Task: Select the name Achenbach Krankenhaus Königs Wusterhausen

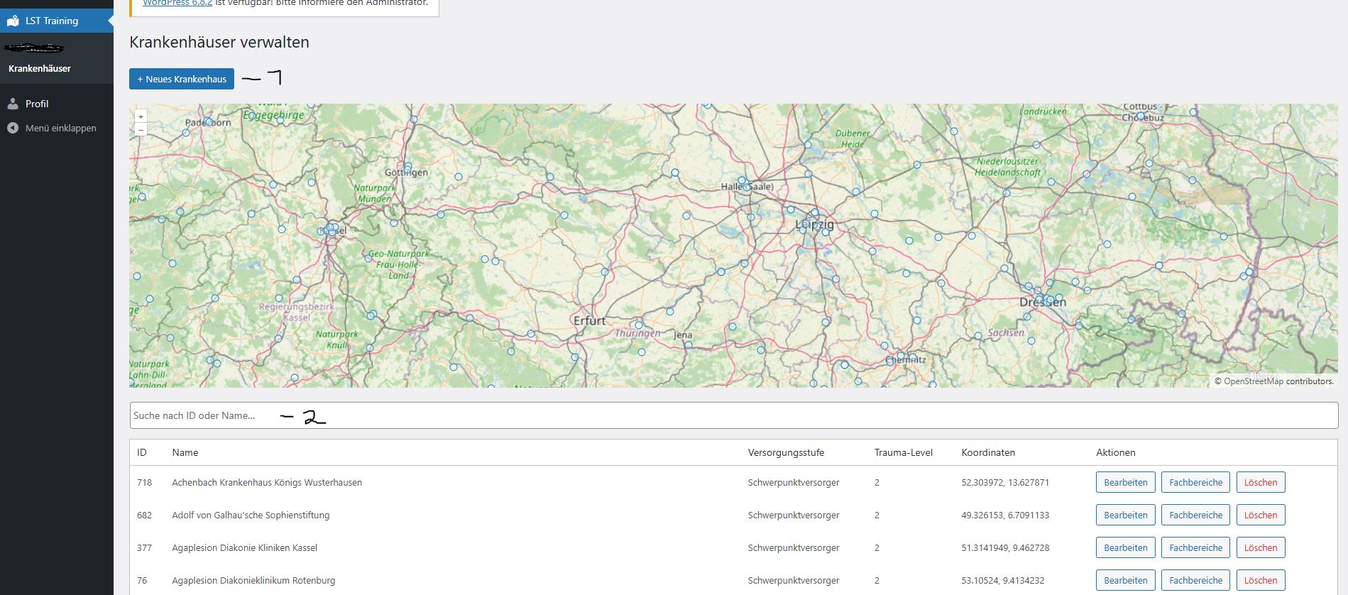Action: (267, 482)
